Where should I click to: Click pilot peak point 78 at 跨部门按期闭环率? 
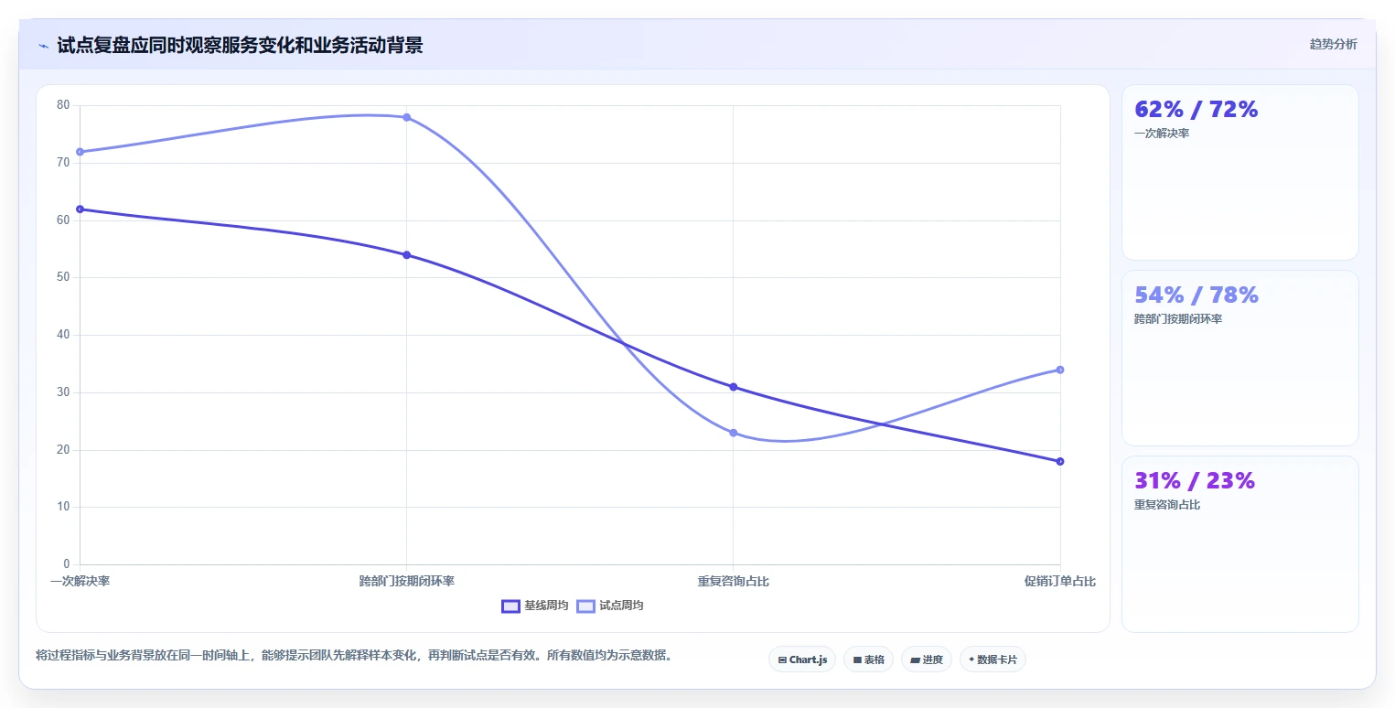coord(406,117)
